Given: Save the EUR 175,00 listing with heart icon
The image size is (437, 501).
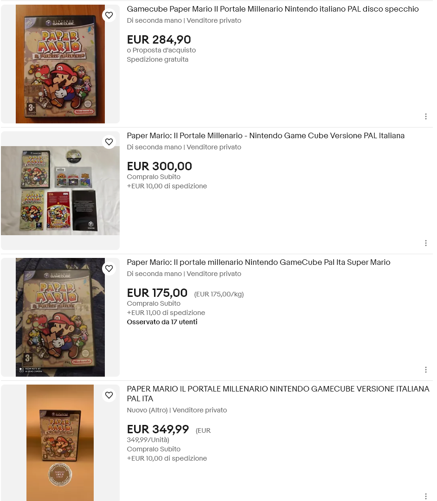Looking at the screenshot, I should (x=109, y=269).
